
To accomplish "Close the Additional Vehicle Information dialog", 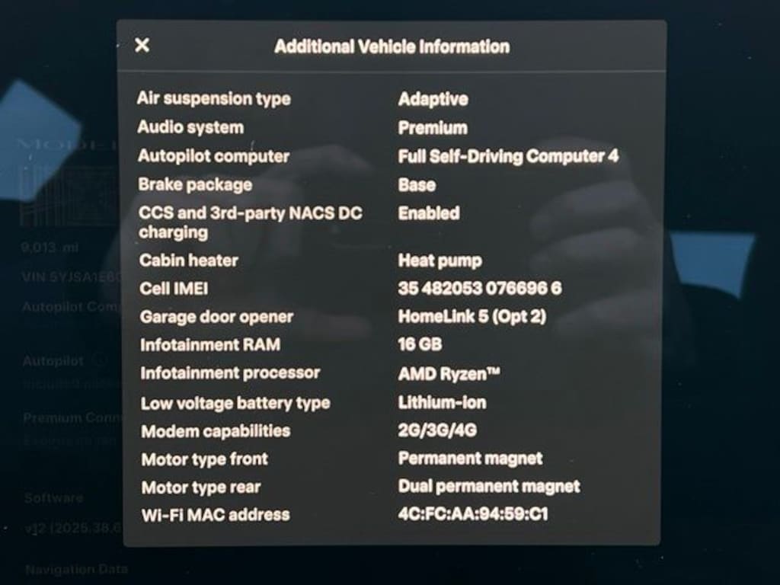I will 142,46.
